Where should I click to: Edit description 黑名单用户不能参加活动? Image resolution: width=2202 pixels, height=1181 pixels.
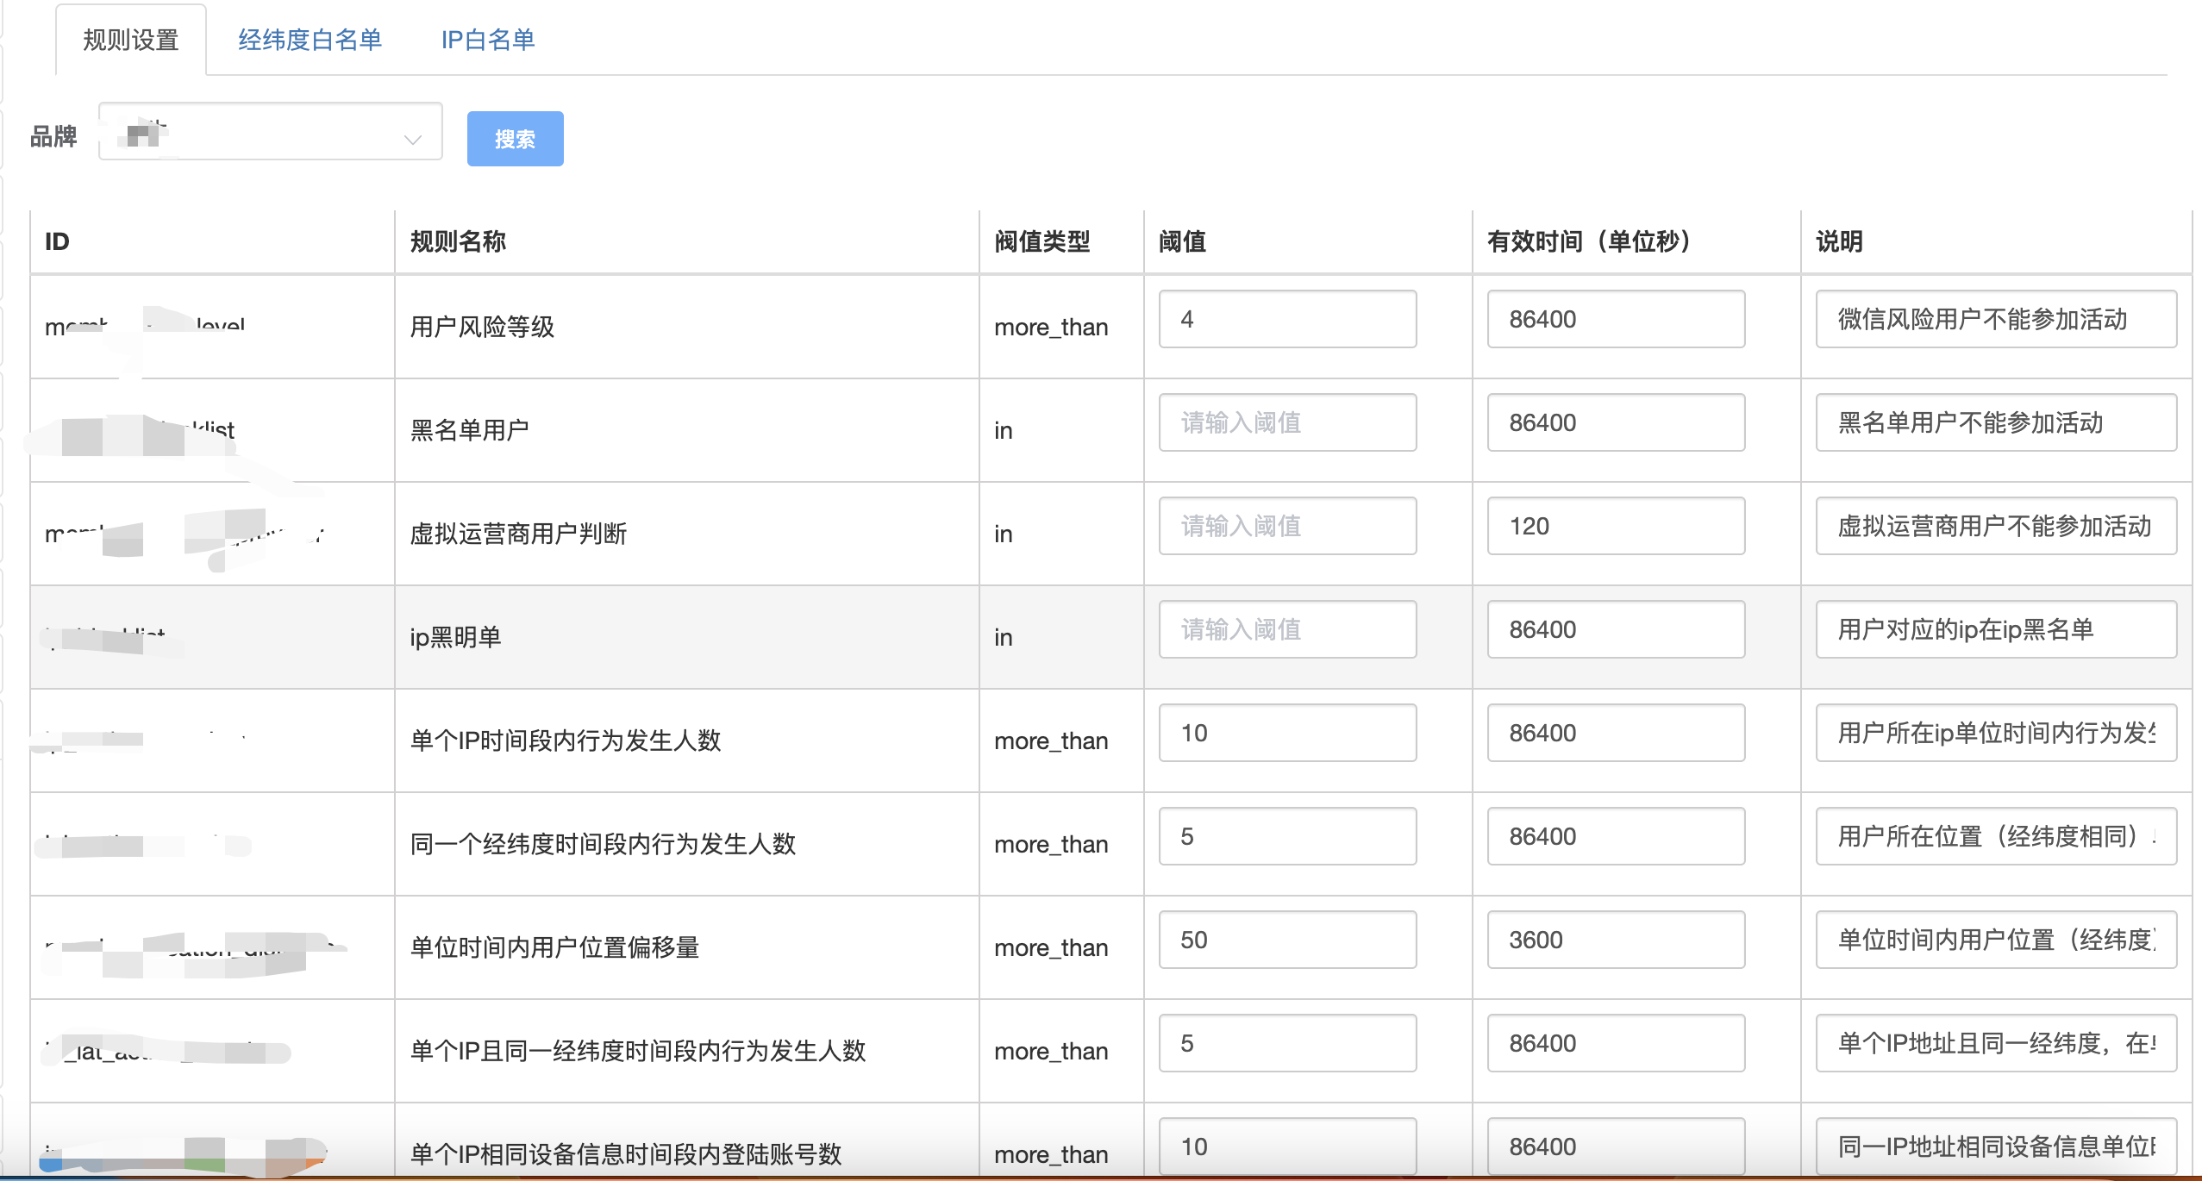tap(1996, 422)
